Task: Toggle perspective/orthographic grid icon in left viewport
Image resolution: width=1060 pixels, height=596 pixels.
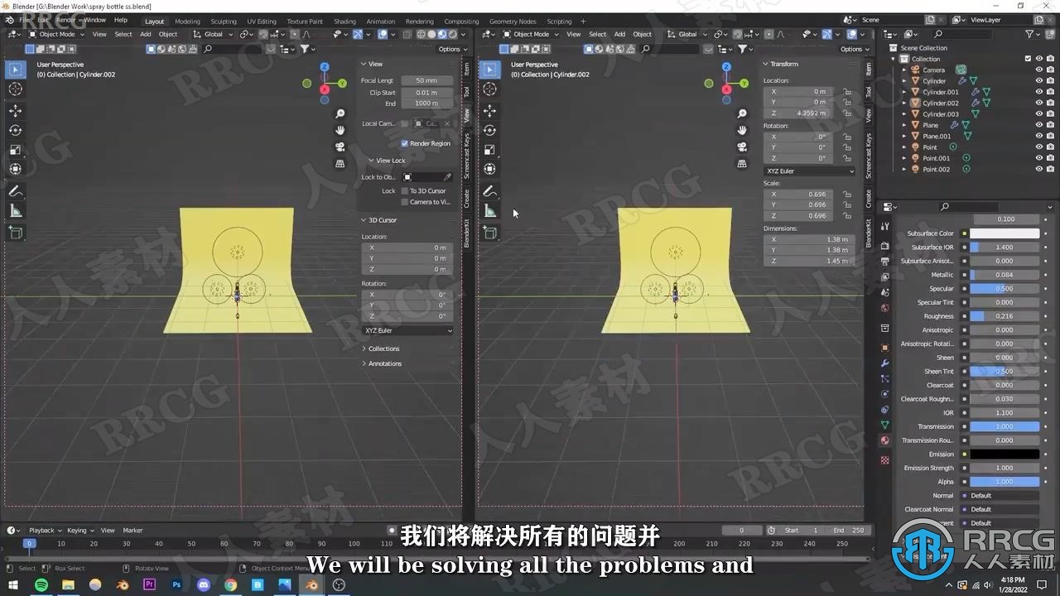Action: coord(340,164)
